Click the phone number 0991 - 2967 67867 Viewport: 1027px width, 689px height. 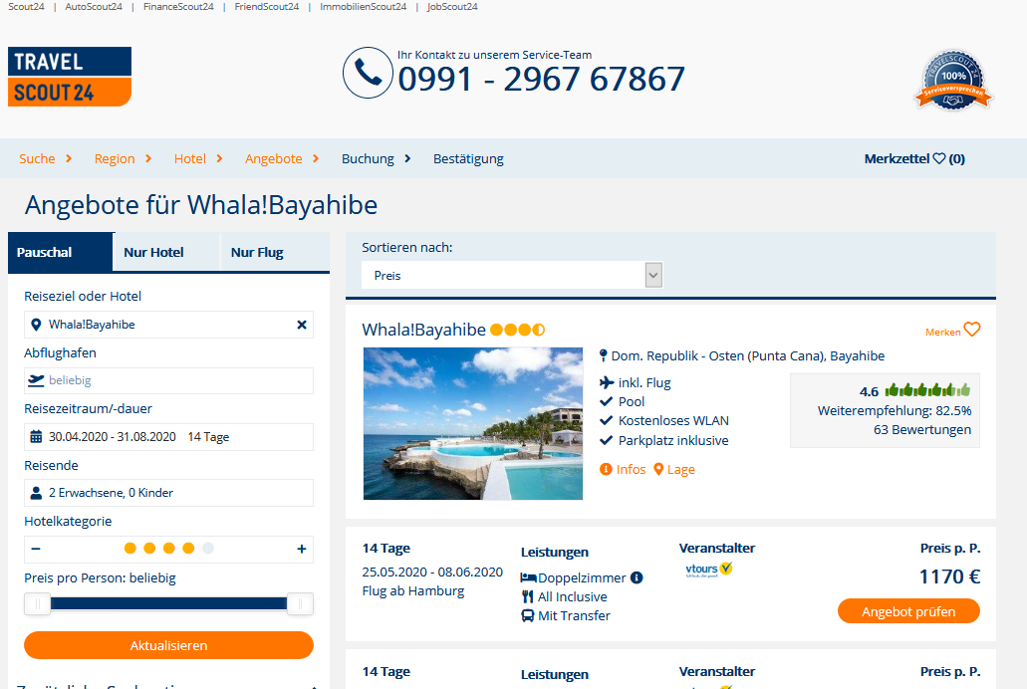pyautogui.click(x=542, y=80)
